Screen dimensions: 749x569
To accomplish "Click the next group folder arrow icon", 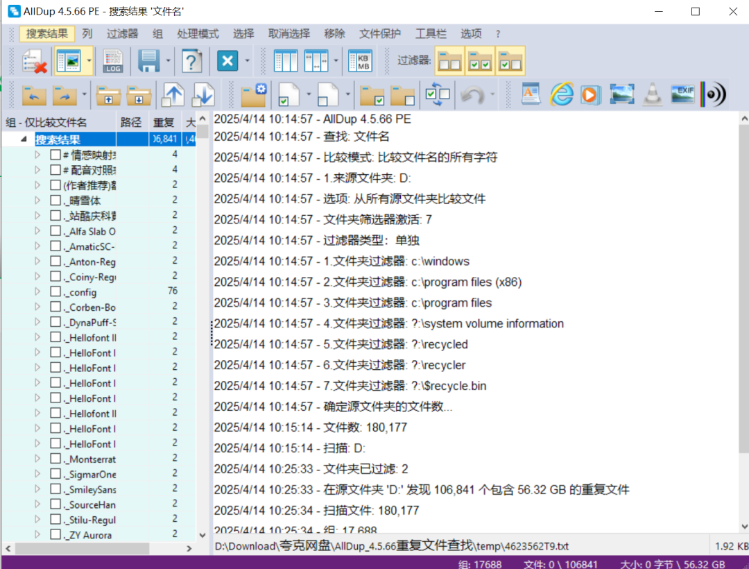I will tap(64, 94).
